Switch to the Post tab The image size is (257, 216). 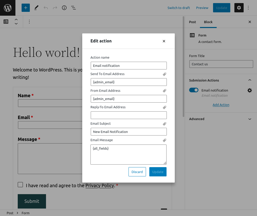tap(192, 22)
